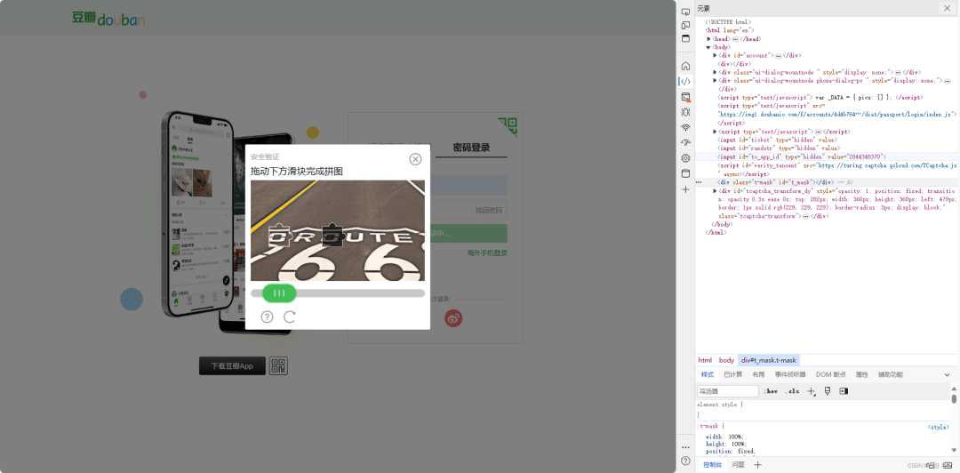This screenshot has width=960, height=473.
Task: Expand the div id="account" node
Action: 715,55
